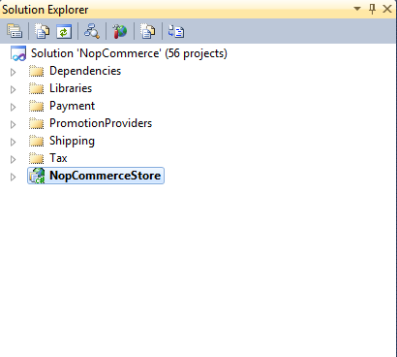Select the PromotionProviders folder
This screenshot has height=357, width=397.
[101, 123]
